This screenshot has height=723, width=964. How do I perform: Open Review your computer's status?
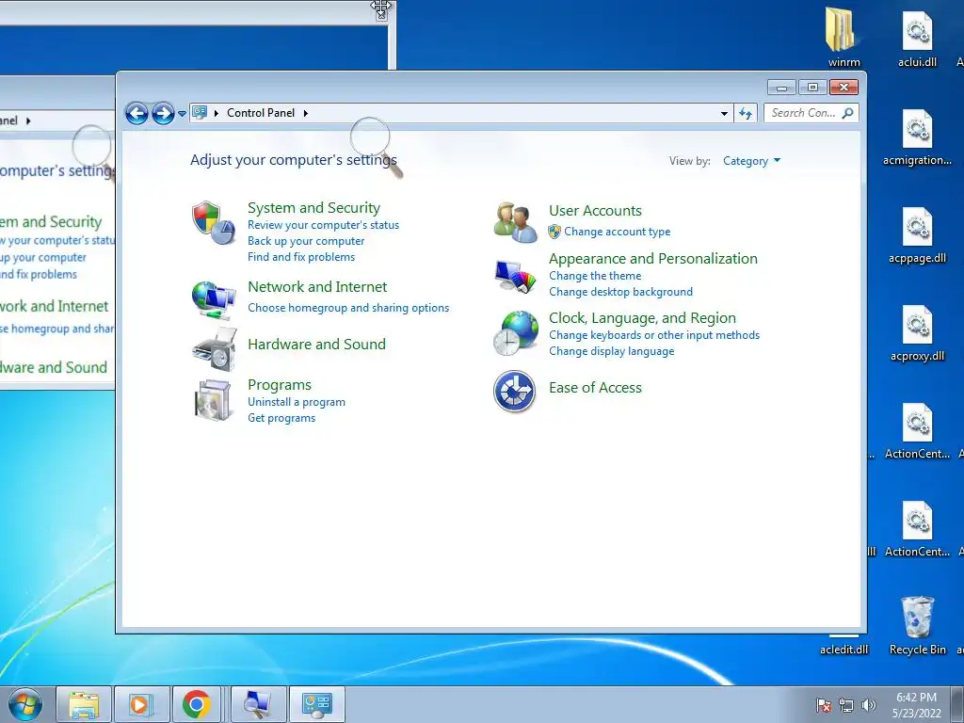[324, 225]
